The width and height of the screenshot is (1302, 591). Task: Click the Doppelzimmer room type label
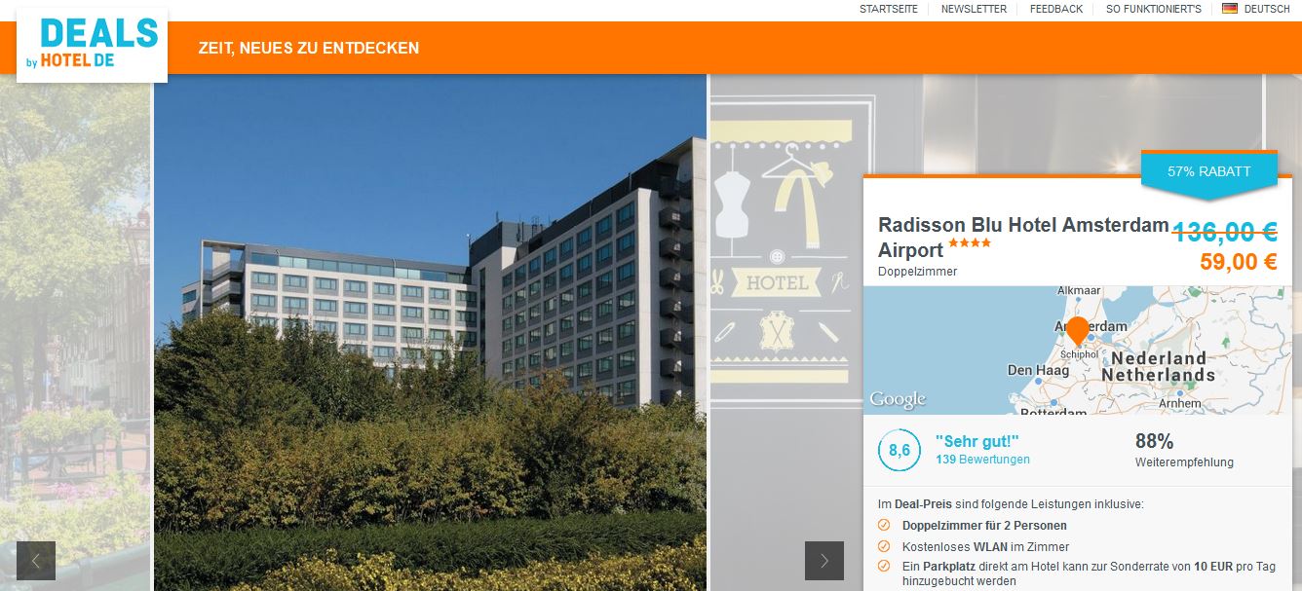(x=917, y=272)
